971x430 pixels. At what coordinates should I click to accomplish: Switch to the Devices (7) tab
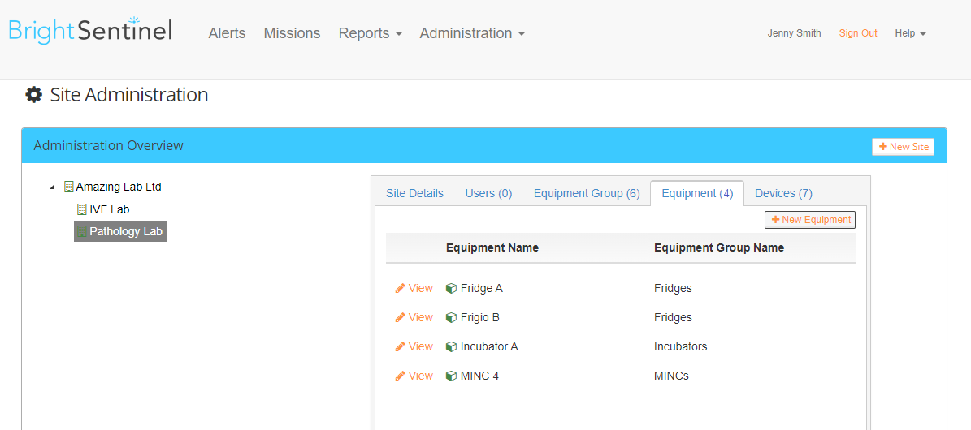[x=783, y=193]
